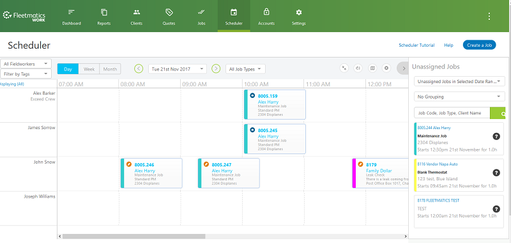Click the Displaying (All) link

coord(11,84)
